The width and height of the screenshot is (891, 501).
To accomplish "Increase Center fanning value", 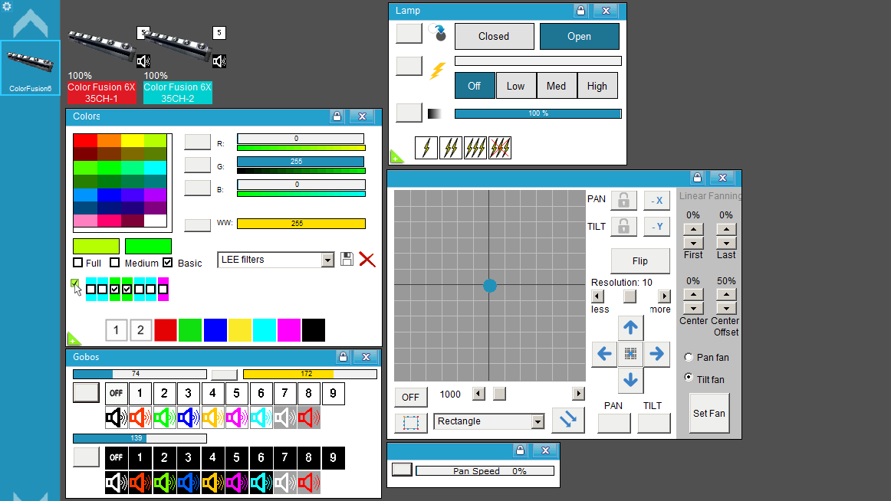I will (x=693, y=294).
